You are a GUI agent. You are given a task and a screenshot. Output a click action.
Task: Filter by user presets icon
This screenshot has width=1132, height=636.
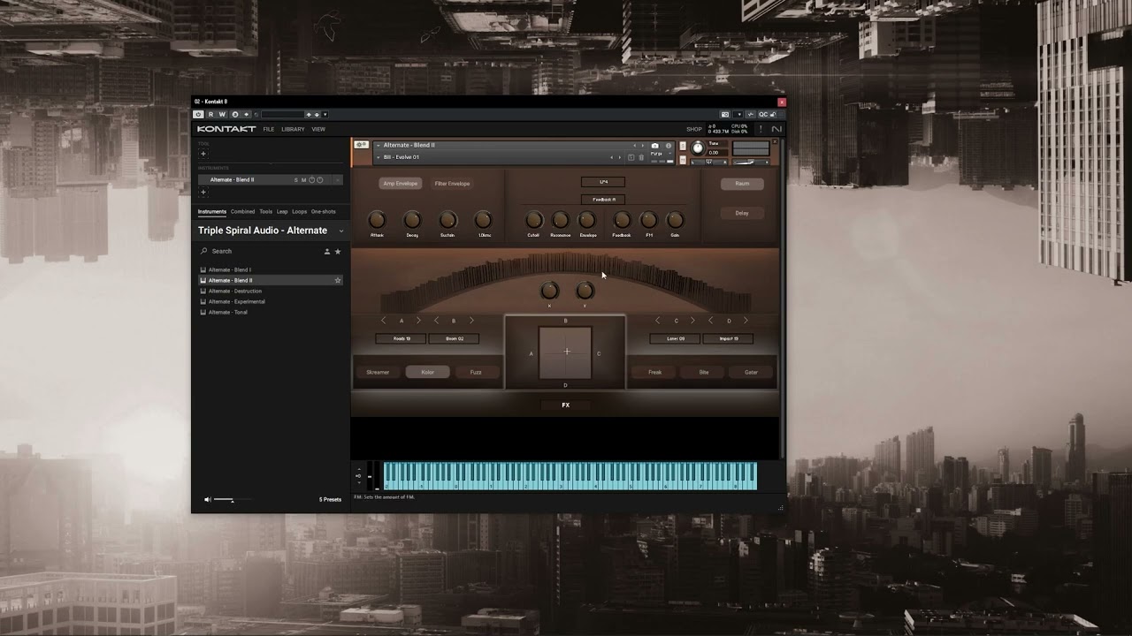pyautogui.click(x=326, y=252)
